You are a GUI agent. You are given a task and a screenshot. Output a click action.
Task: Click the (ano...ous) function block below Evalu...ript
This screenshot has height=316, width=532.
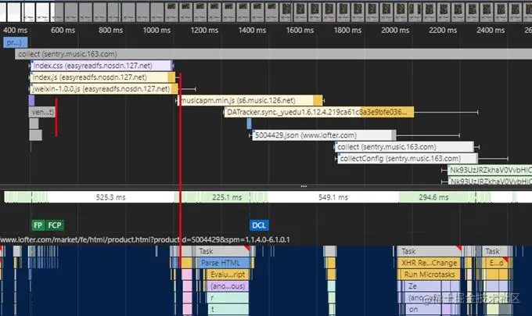tap(228, 285)
